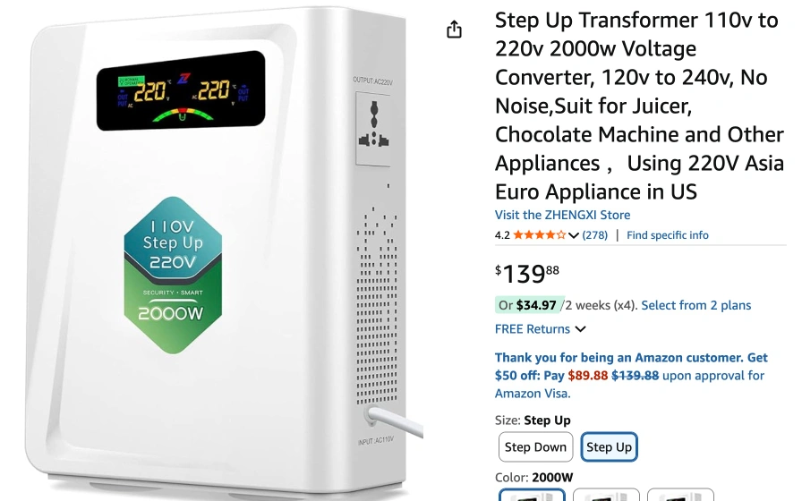Viewport: 802px width, 501px height.
Task: Choose the second color variant swatch
Action: click(606, 495)
